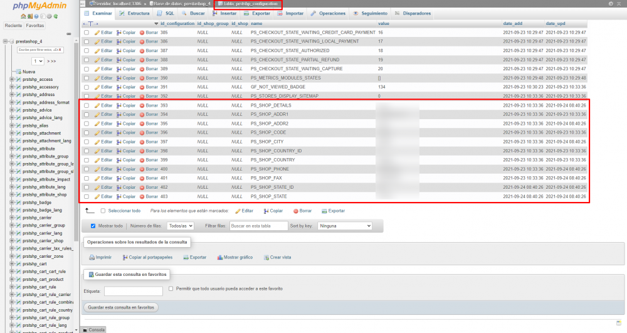Switch to SQL tab
Viewport: 627px width, 333px height.
point(166,13)
